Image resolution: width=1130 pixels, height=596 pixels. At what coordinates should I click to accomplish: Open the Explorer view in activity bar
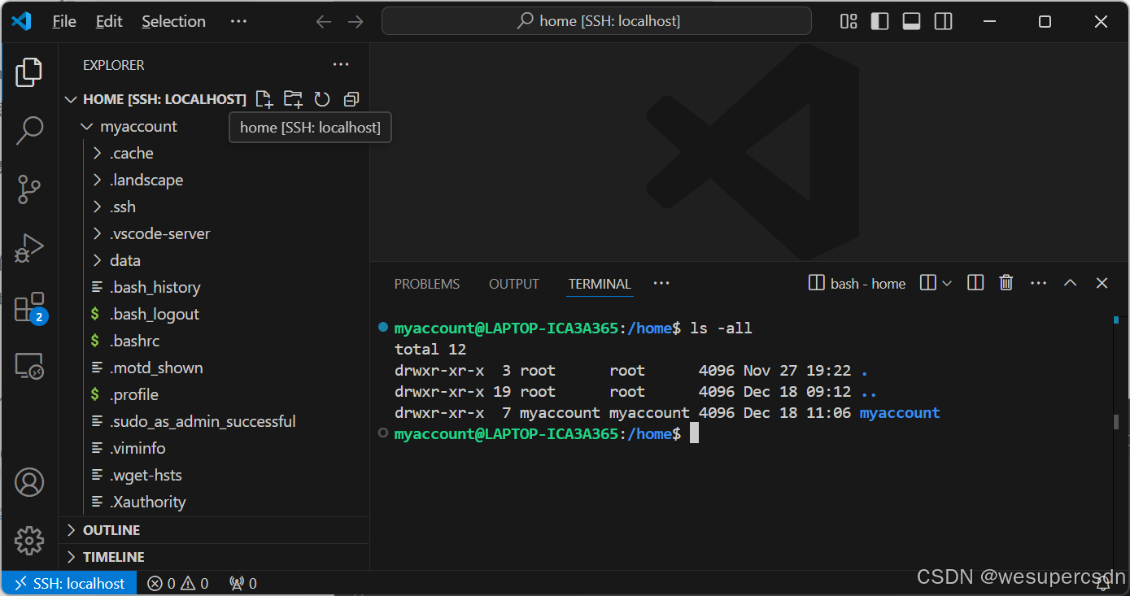pyautogui.click(x=29, y=73)
